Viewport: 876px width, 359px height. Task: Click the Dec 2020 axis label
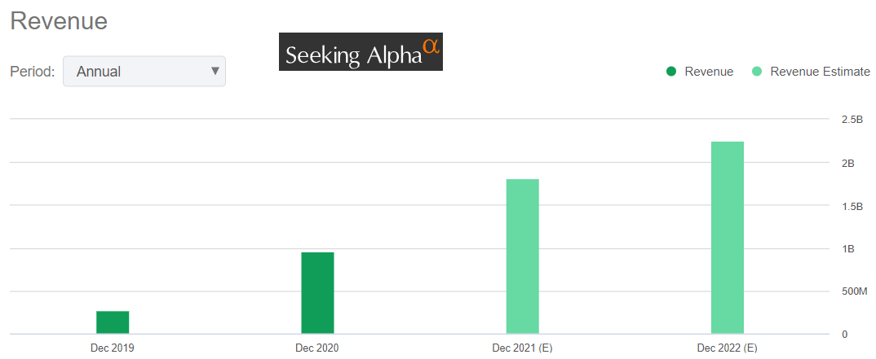(317, 348)
